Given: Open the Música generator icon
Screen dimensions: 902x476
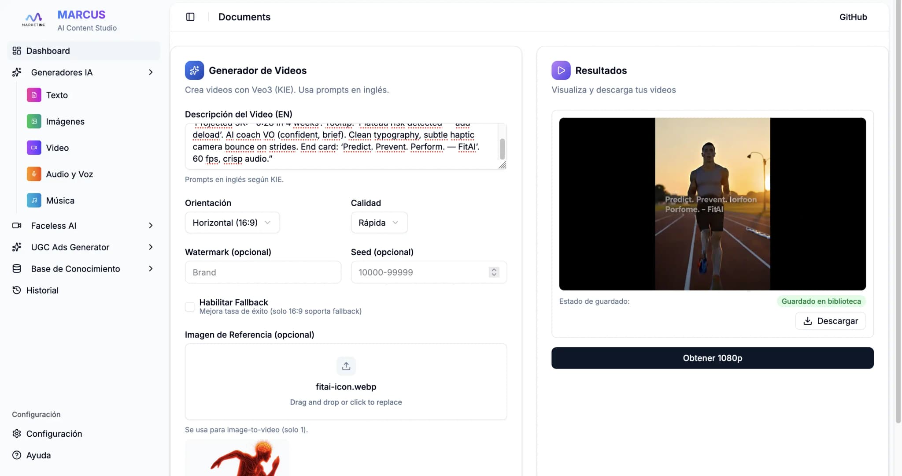Looking at the screenshot, I should point(34,201).
